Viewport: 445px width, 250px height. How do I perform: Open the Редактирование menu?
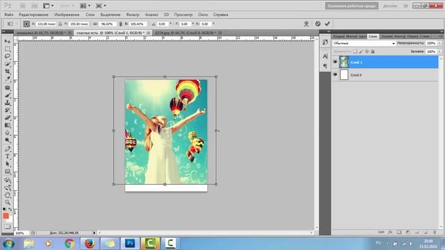click(33, 15)
